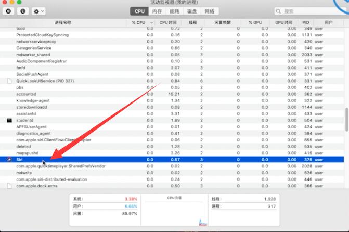Open the process info inspector button

[x=23, y=11]
